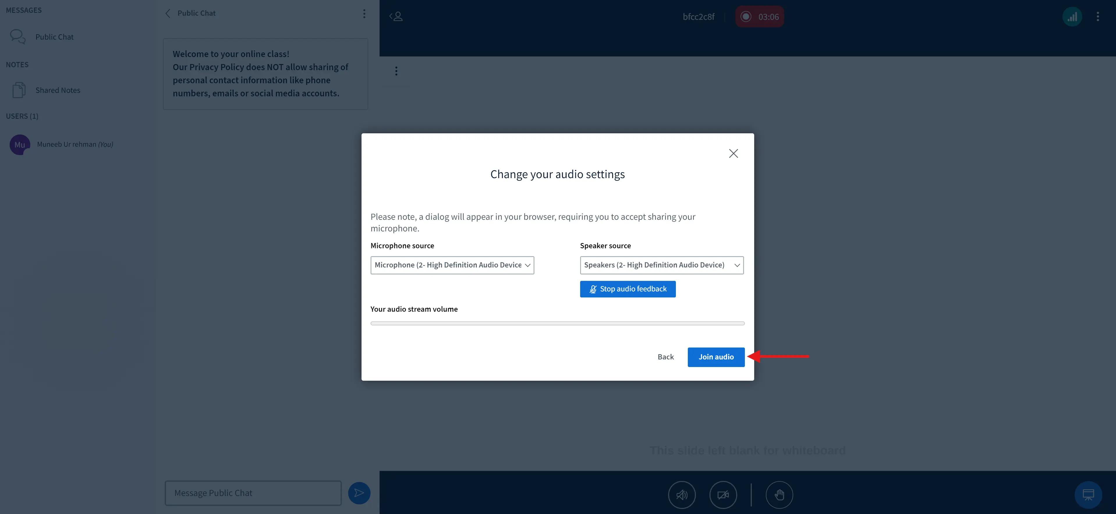
Task: Open the Public Chat options menu
Action: 364,13
